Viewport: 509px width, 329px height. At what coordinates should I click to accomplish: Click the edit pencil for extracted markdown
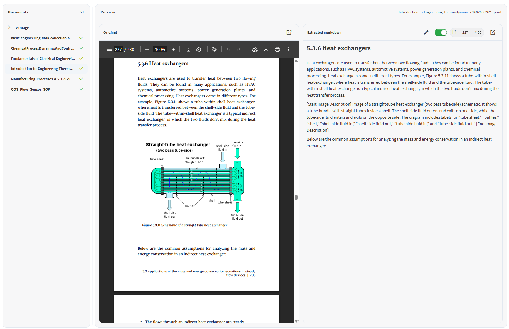pos(426,32)
